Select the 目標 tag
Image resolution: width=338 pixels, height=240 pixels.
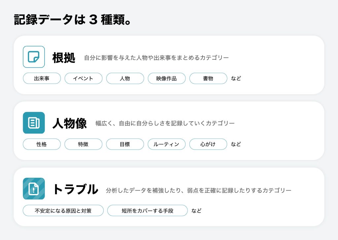point(125,144)
